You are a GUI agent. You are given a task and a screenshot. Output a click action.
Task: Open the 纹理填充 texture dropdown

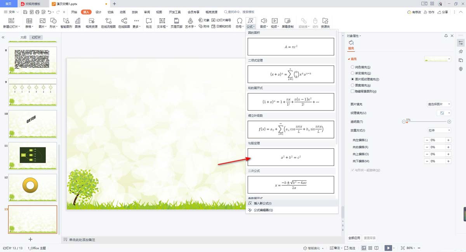coord(444,113)
